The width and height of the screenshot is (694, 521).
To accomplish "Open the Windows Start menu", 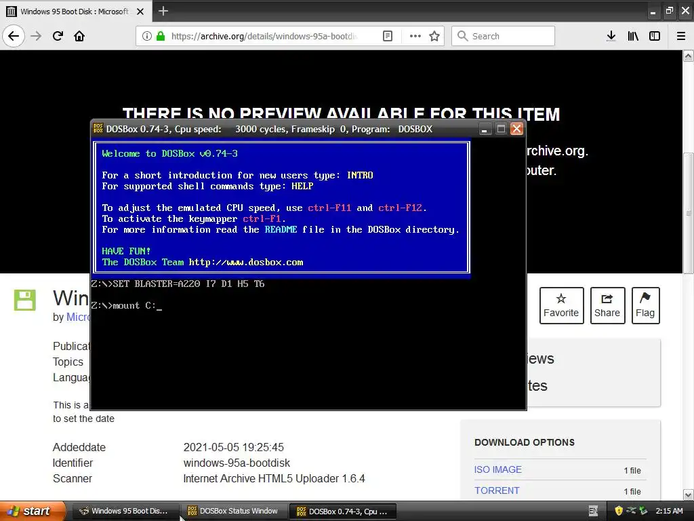I will click(x=33, y=511).
